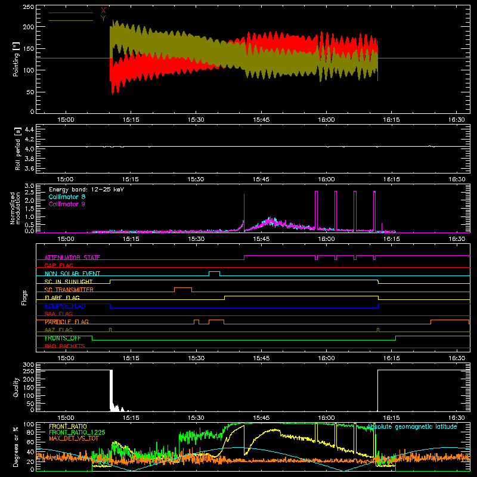Select the Quality axis title

click(16, 387)
